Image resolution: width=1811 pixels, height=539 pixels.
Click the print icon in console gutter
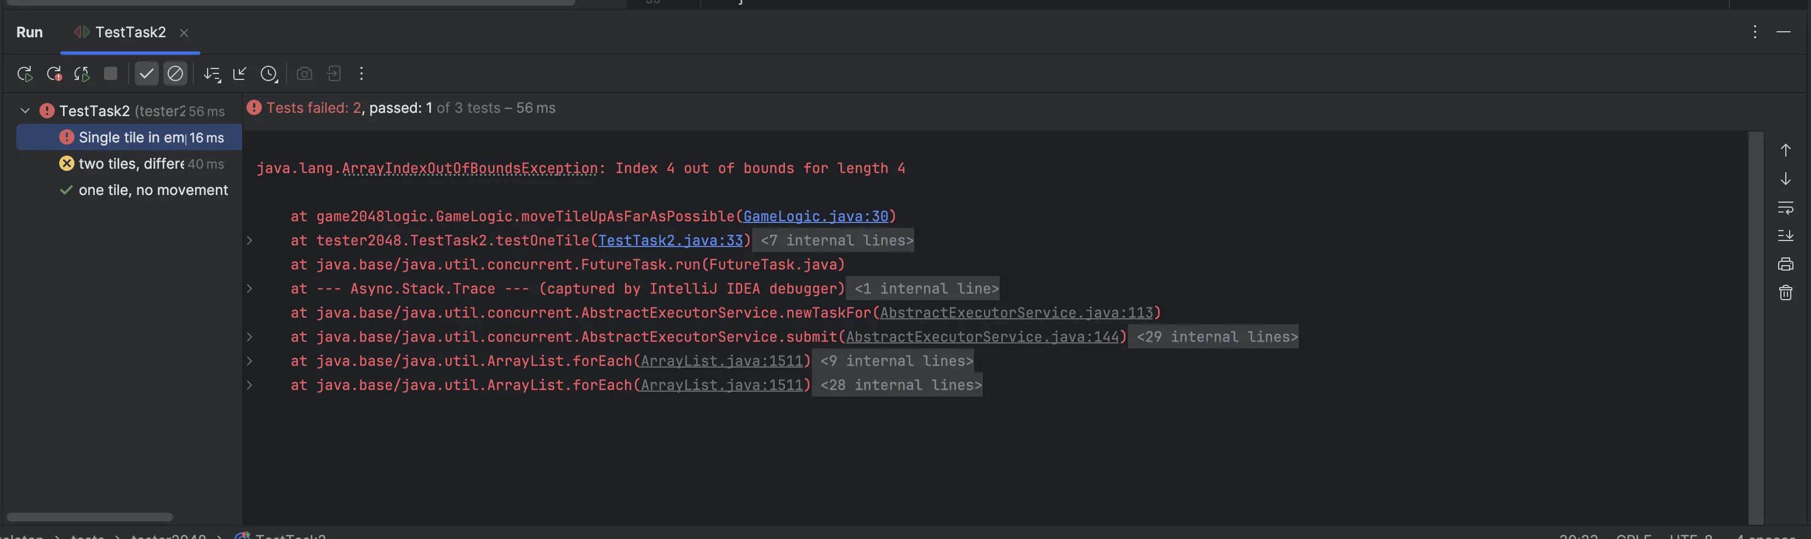click(1785, 264)
